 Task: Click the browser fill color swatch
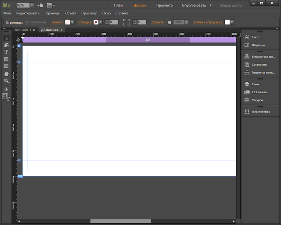coord(227,22)
